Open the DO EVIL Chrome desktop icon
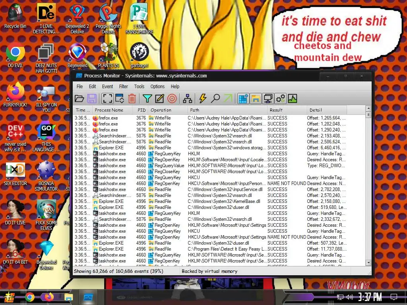Screen dimensions: 407x305 pyautogui.click(x=16, y=56)
